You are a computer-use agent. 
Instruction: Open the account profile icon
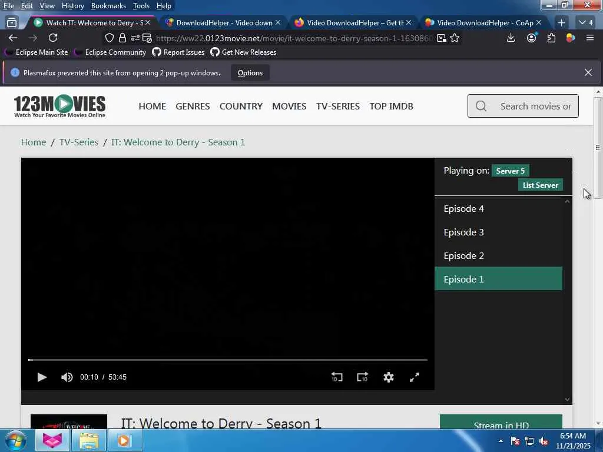click(532, 38)
